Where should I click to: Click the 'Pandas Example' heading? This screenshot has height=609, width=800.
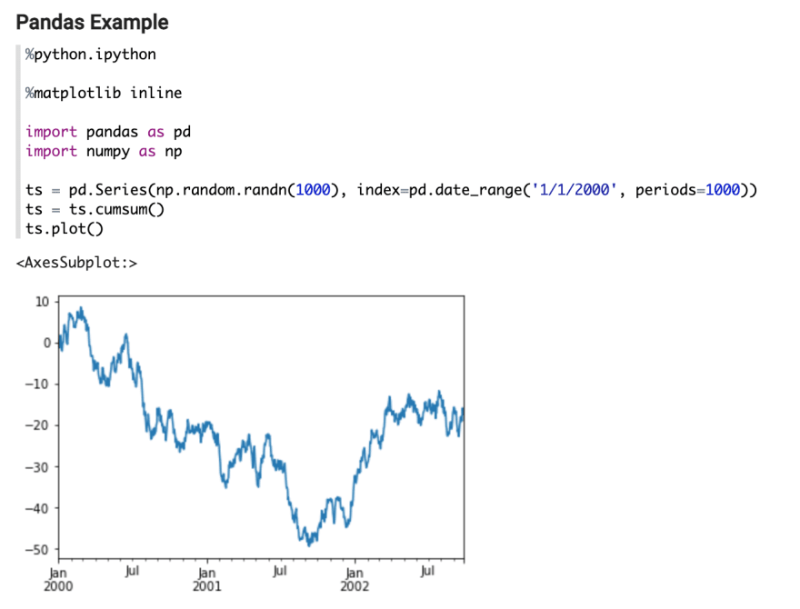point(93,23)
